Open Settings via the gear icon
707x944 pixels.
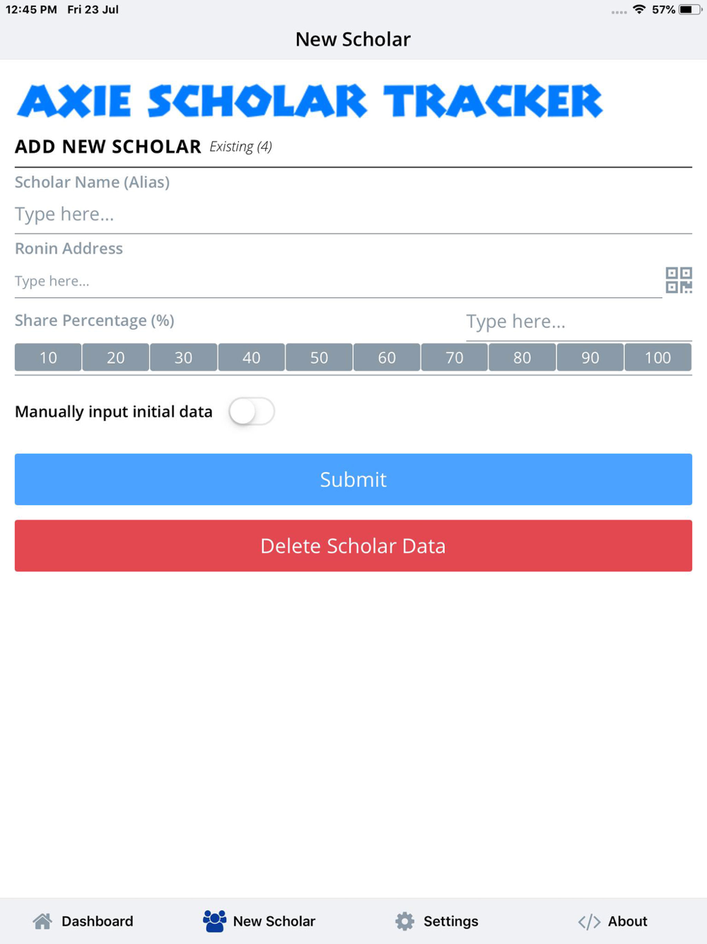click(404, 921)
